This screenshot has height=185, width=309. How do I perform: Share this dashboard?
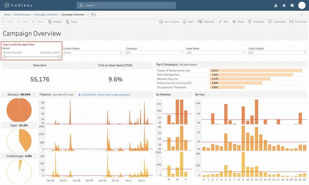tap(238, 22)
